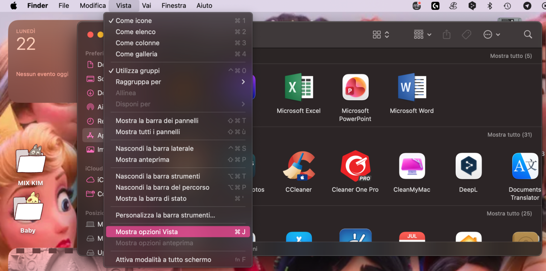Image resolution: width=546 pixels, height=271 pixels.
Task: Launch CCleaner application
Action: tap(299, 166)
